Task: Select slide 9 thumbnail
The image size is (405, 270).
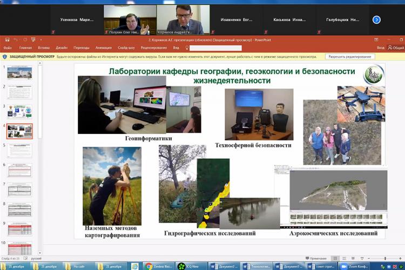Action: click(x=19, y=229)
